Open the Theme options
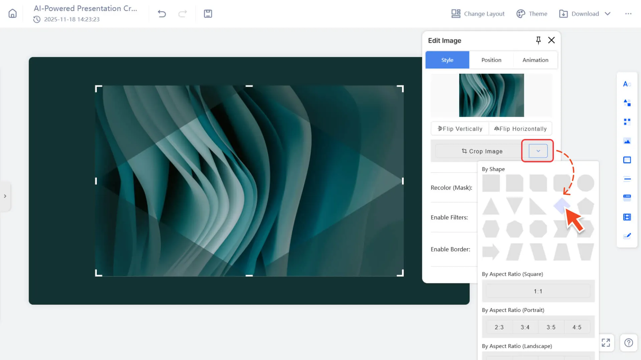 532,14
